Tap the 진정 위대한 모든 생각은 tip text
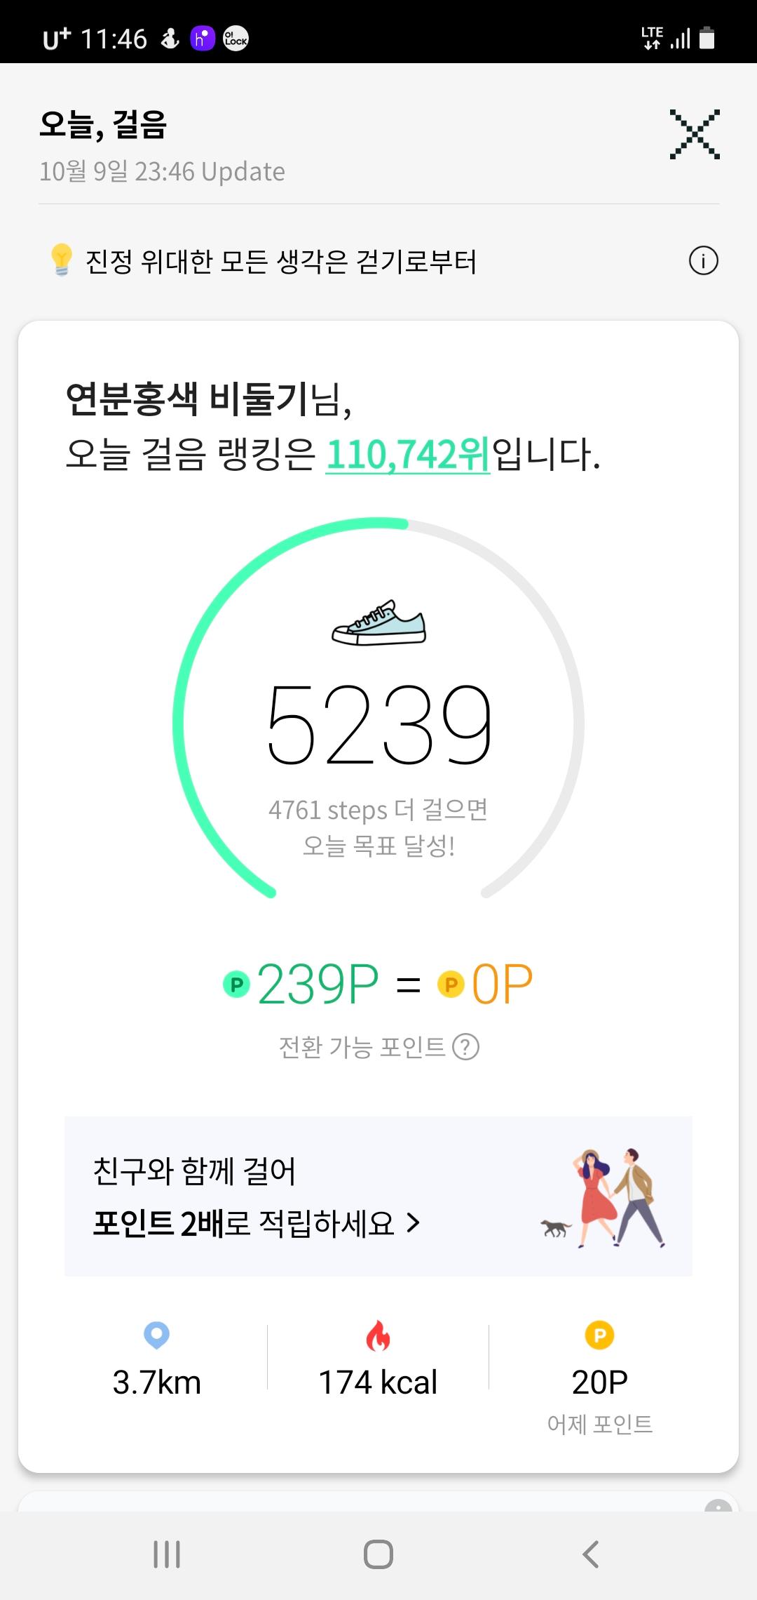This screenshot has width=757, height=1600. point(280,262)
